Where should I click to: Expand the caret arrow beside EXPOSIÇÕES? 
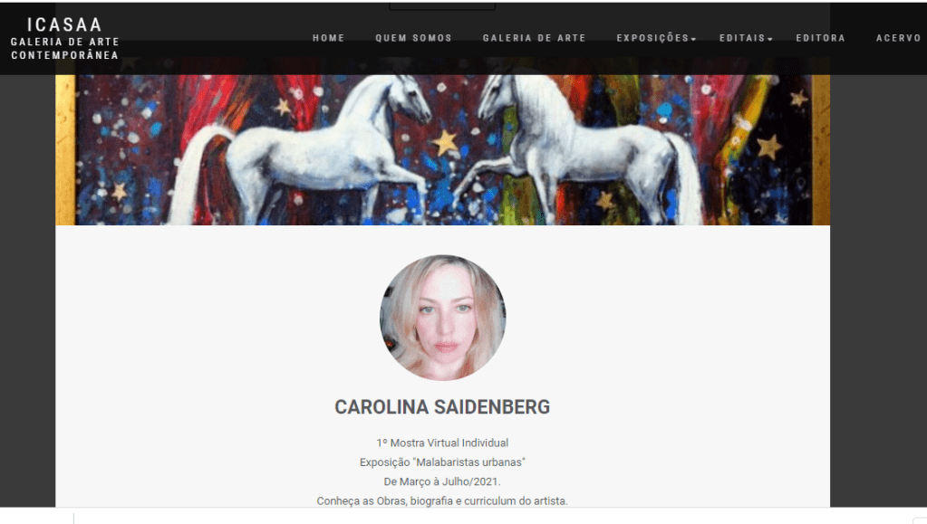coord(693,39)
